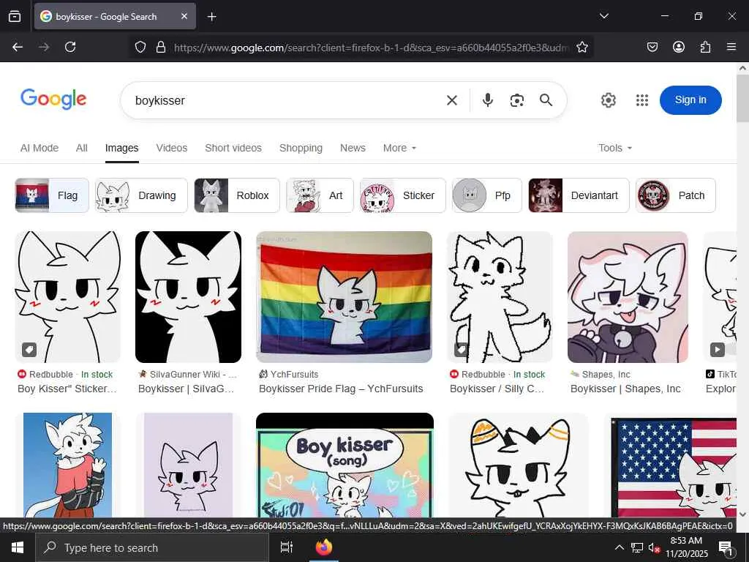Viewport: 749px width, 562px height.
Task: Open Firefox account icon
Action: [679, 47]
